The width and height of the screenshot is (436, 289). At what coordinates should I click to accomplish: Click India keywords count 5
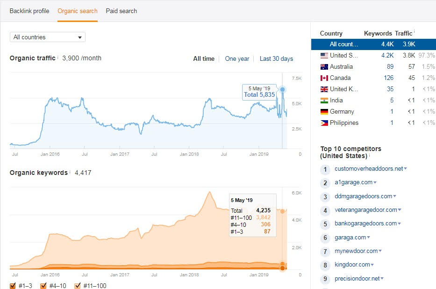coord(392,100)
